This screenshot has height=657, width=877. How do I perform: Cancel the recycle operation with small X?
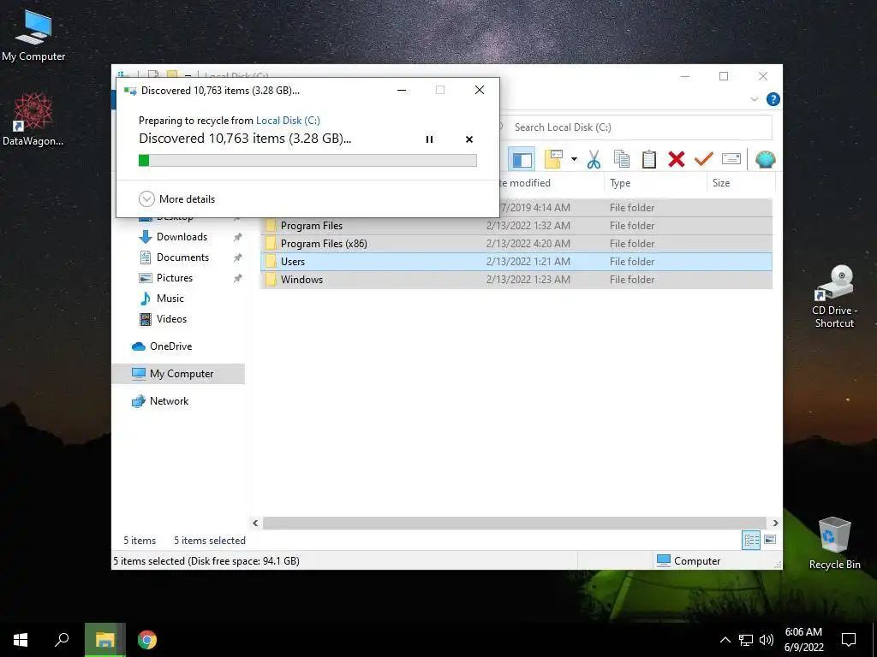tap(469, 139)
